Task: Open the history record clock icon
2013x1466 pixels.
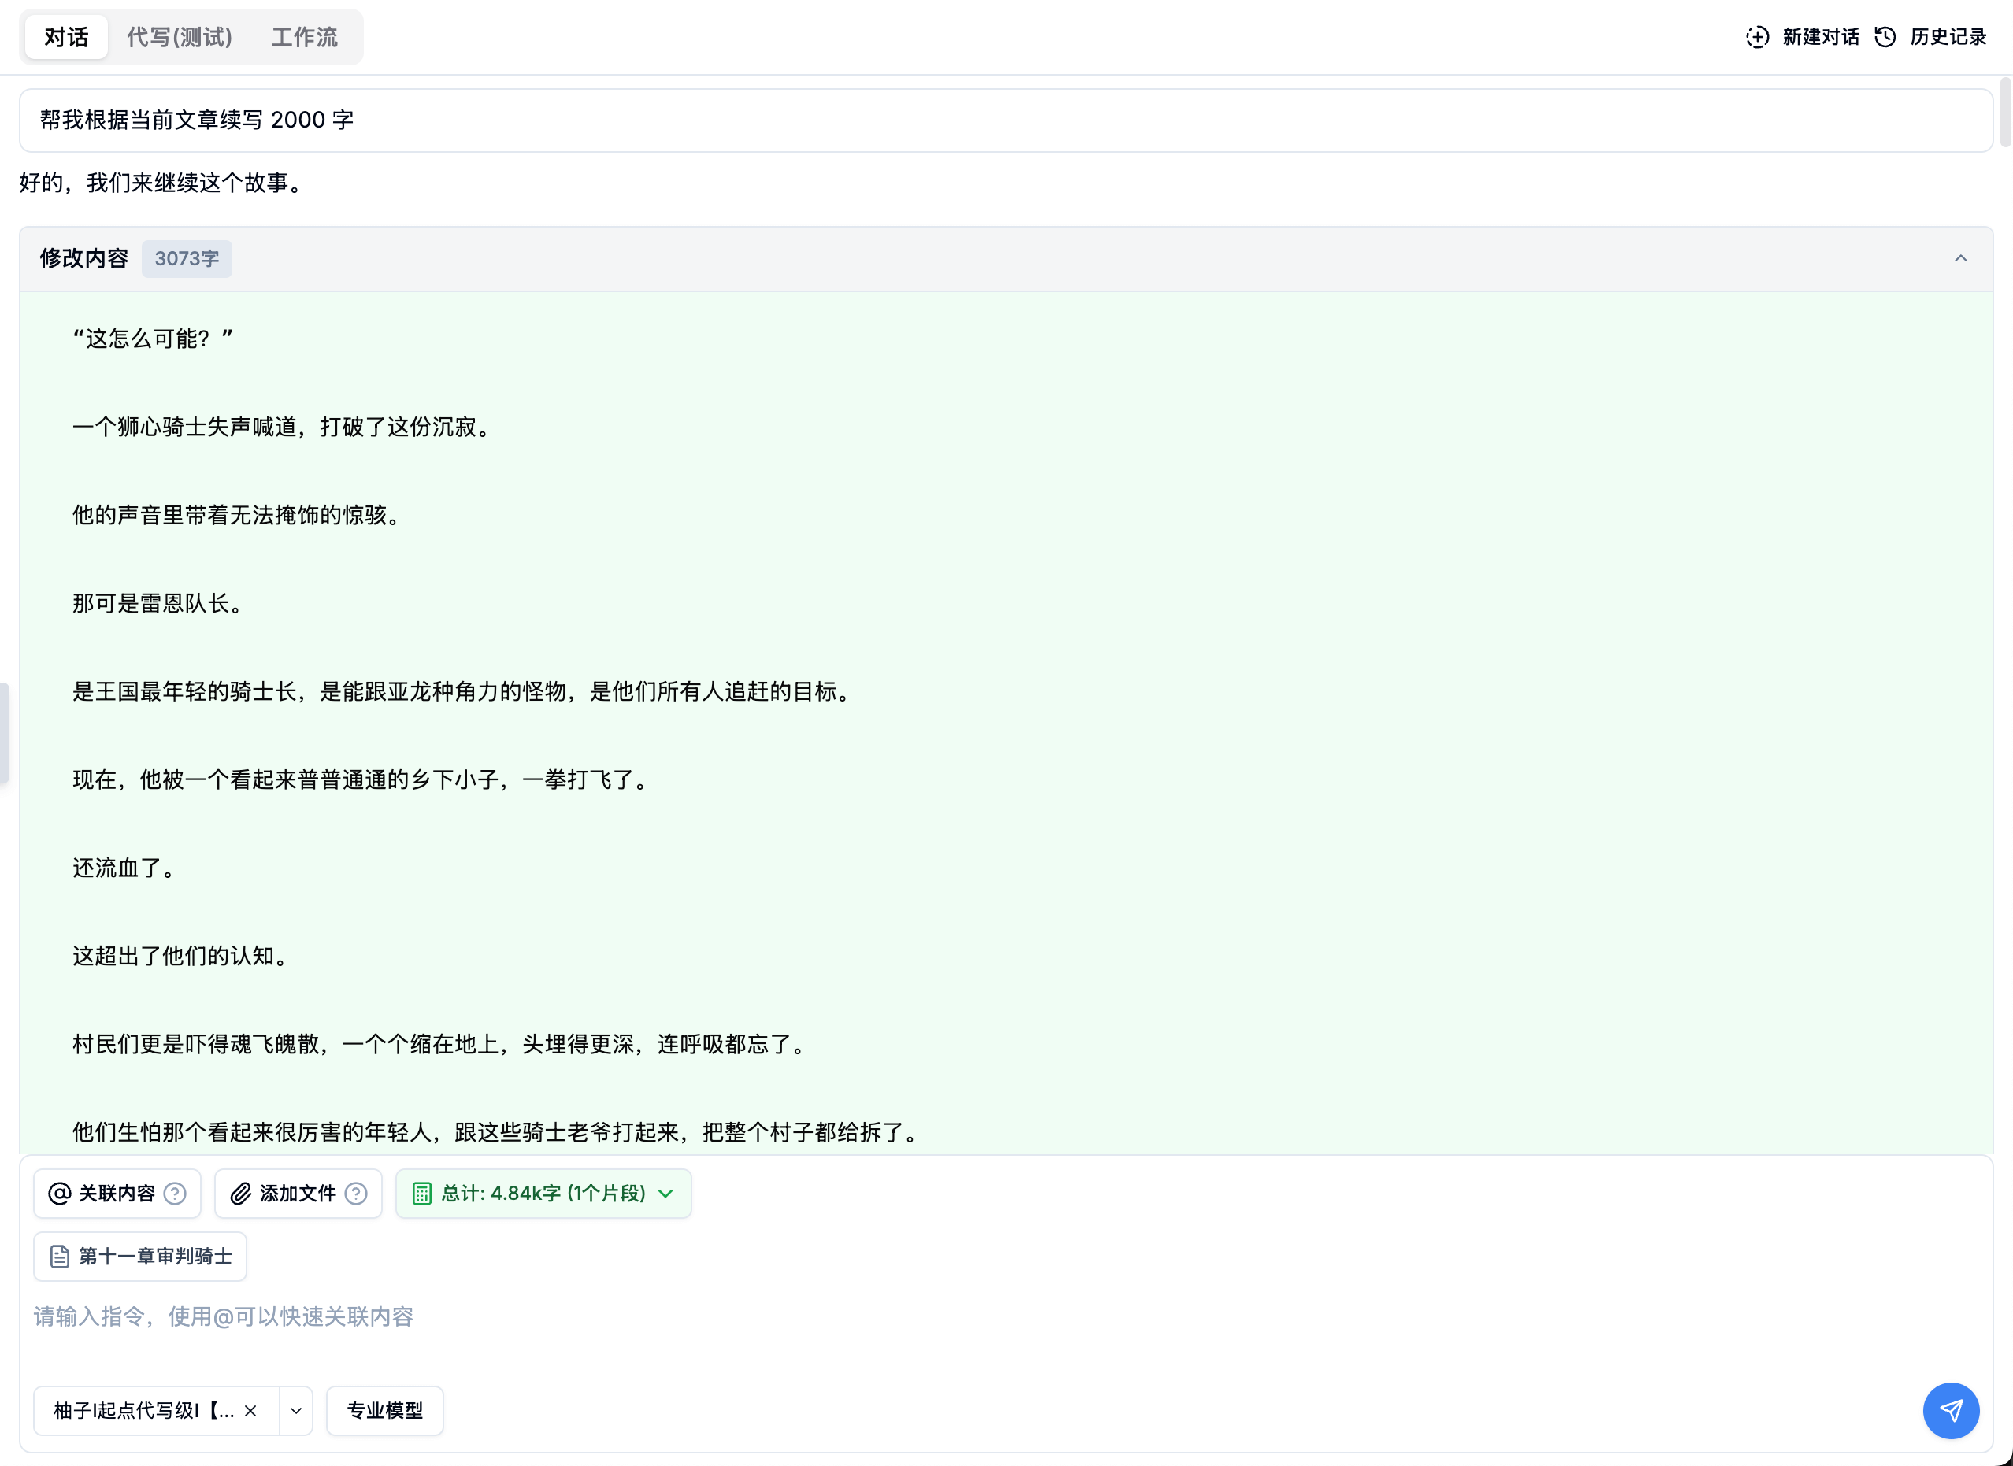Action: pos(1886,37)
